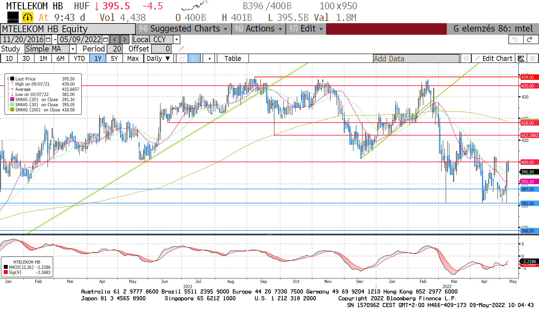This screenshot has height=319, width=539.
Task: Select the 1Y time range
Action: [x=98, y=59]
